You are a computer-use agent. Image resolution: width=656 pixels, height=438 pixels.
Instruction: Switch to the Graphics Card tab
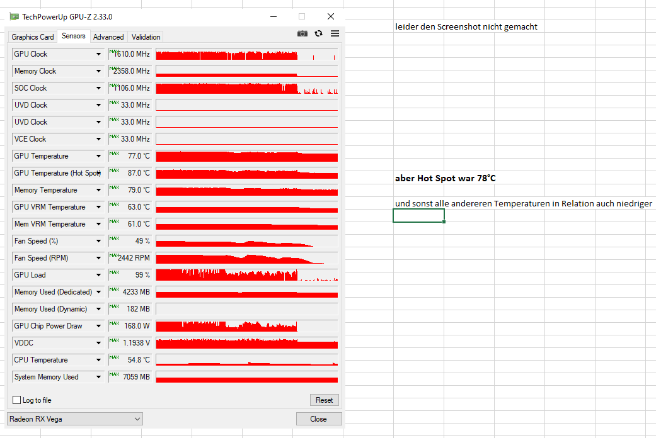pos(33,36)
